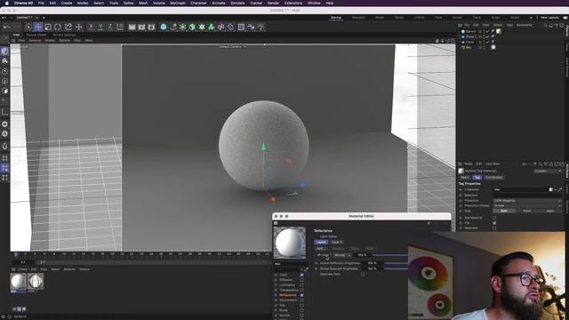Open the Create menu
The width and height of the screenshot is (569, 320).
[67, 3]
